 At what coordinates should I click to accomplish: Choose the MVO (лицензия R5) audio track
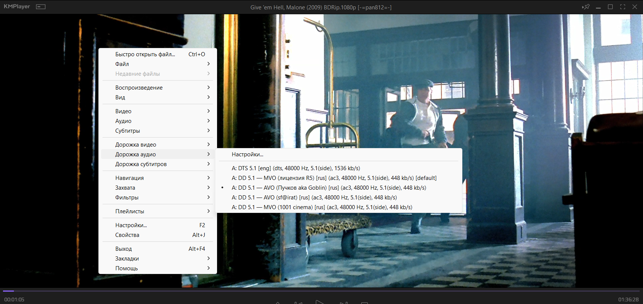click(339, 178)
